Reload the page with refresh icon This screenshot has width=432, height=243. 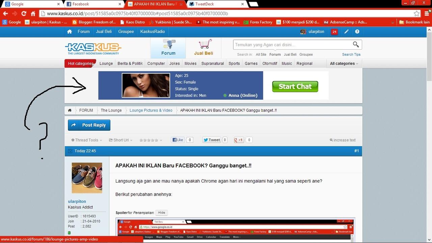tap(24, 13)
